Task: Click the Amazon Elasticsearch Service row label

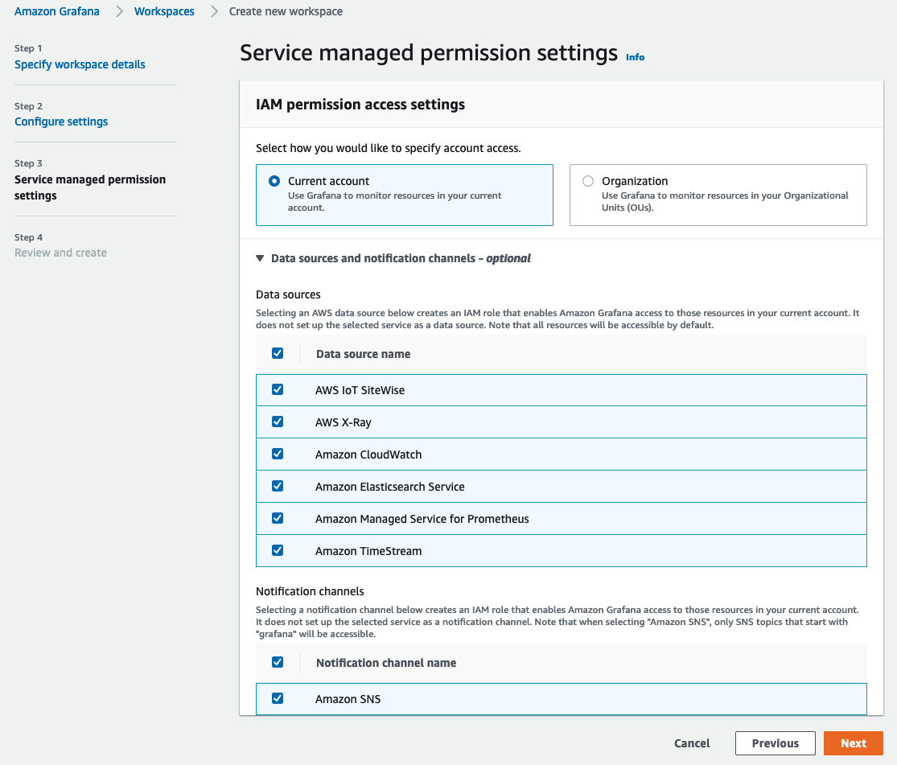Action: [x=389, y=487]
